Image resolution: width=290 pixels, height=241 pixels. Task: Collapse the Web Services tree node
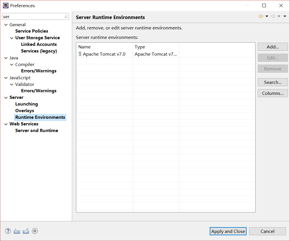[x=6, y=124]
